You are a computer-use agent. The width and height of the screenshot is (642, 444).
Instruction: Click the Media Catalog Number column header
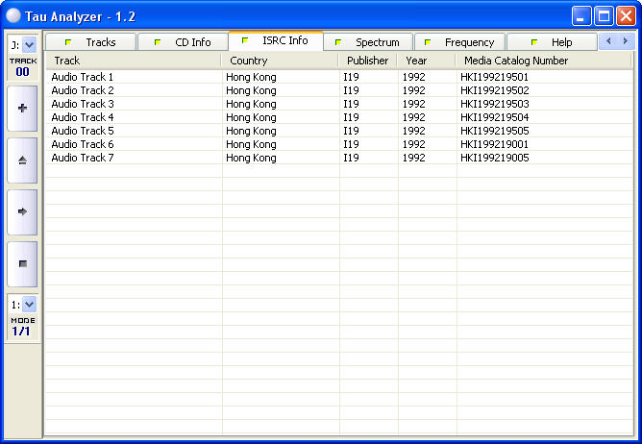coord(543,61)
